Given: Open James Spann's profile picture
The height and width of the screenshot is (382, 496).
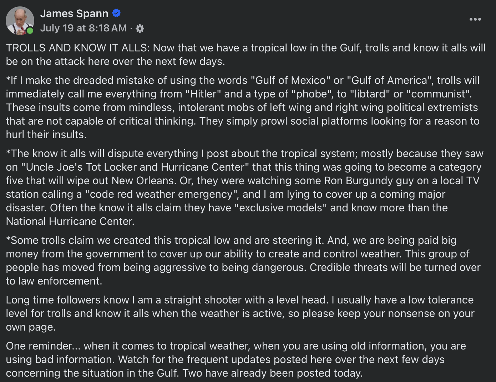Looking at the screenshot, I should point(20,21).
